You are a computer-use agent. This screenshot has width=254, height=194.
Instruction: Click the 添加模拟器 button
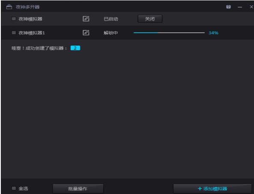[x=212, y=188]
